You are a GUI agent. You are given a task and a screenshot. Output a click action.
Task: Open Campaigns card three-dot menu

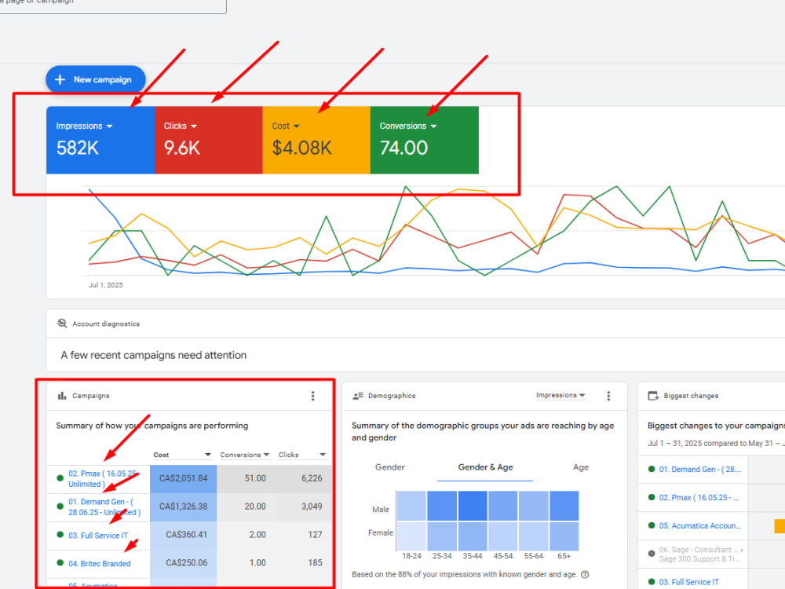[313, 396]
